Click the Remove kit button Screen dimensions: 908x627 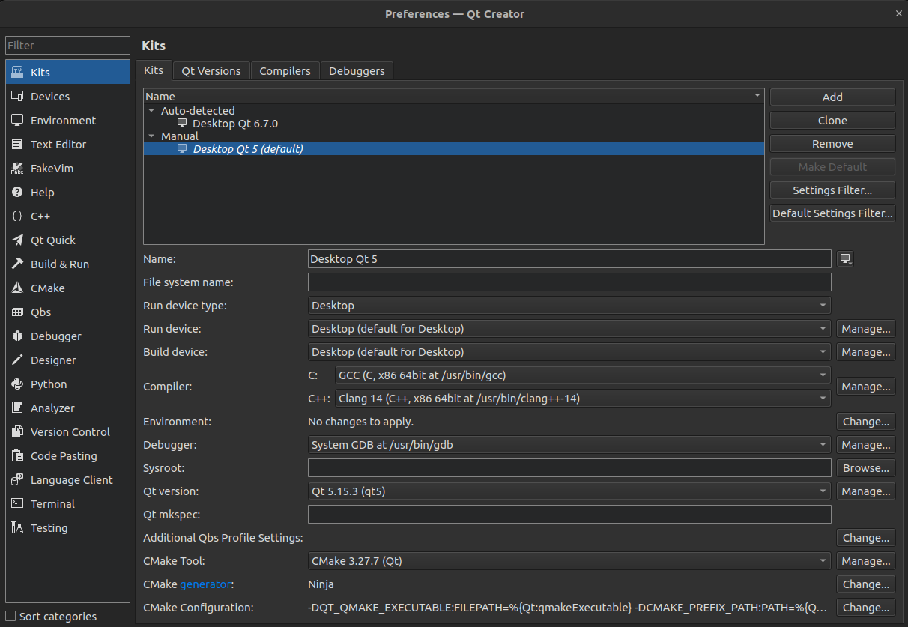(832, 144)
